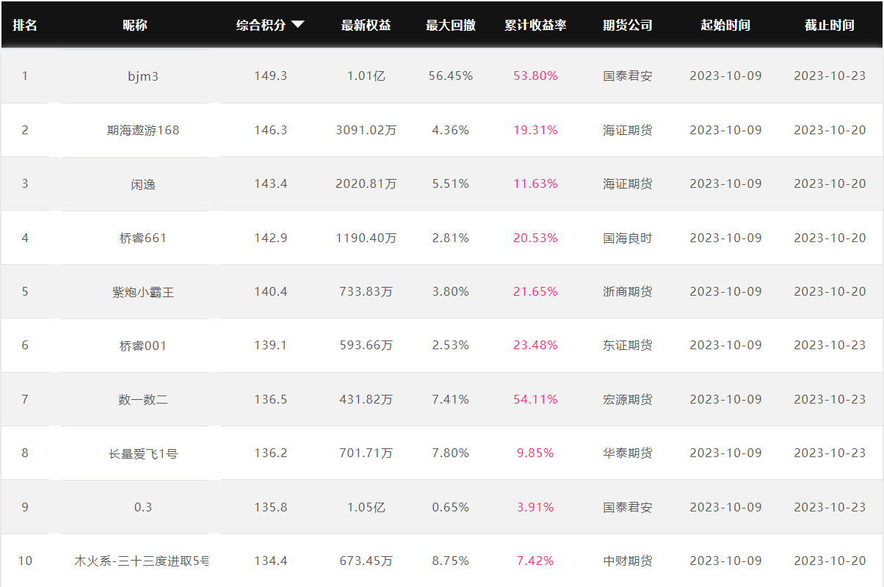This screenshot has height=587, width=884.
Task: Click the 733.83万 equity value
Action: point(366,291)
